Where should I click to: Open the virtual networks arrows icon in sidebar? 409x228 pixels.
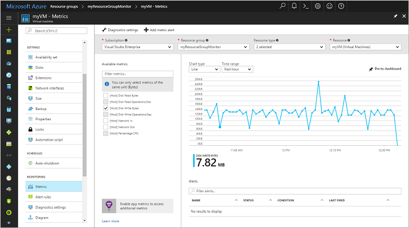[x=8, y=155]
